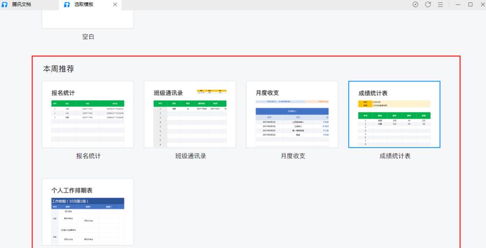This screenshot has width=486, height=248.
Task: Open the 报名统计 template thumbnail
Action: 88,114
